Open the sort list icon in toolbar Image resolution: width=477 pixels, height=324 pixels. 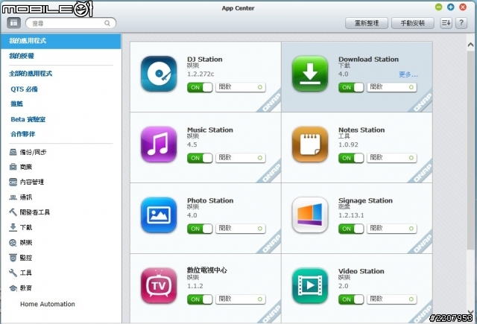(x=446, y=23)
